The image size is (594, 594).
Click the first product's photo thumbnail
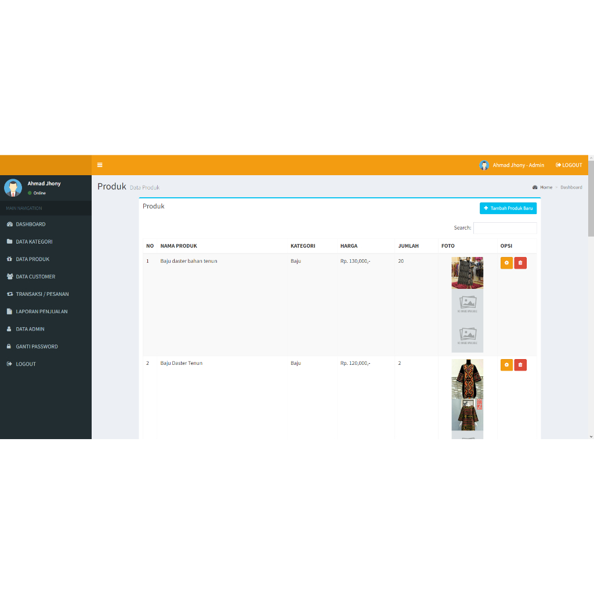click(x=467, y=273)
